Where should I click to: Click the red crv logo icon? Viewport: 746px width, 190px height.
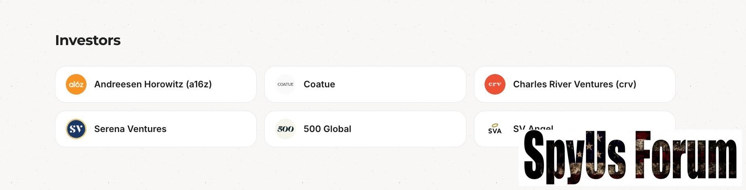(x=495, y=85)
